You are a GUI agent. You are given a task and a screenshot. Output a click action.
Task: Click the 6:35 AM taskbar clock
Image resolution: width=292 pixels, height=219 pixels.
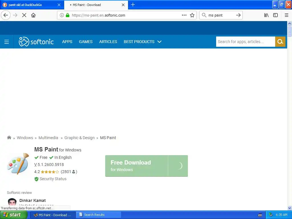[281, 215]
